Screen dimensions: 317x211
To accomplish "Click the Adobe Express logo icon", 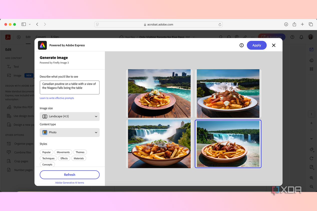I will [x=42, y=45].
